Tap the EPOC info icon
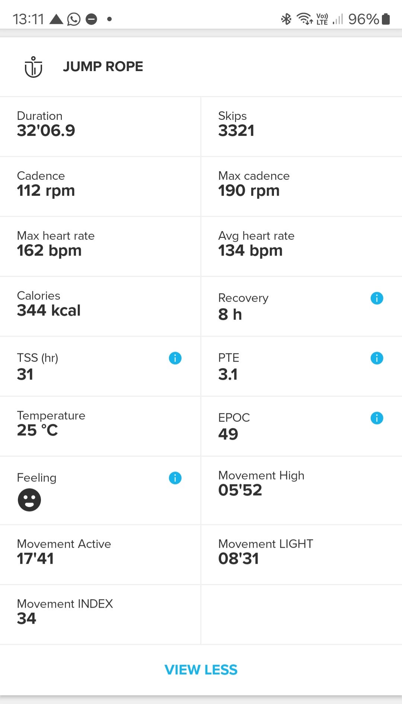The image size is (402, 704). pyautogui.click(x=377, y=418)
